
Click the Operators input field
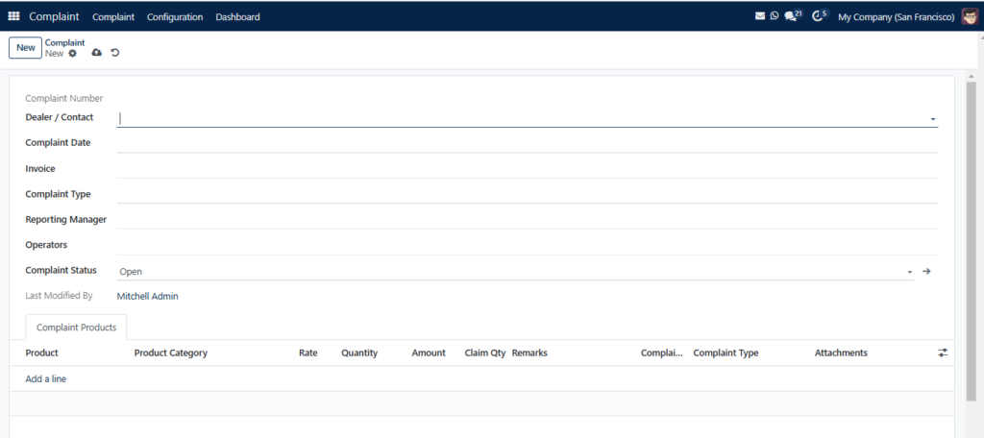point(528,245)
